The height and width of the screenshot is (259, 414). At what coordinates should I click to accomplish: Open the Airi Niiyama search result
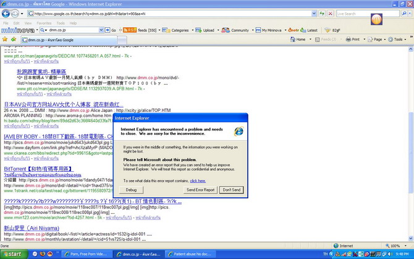coord(32,228)
